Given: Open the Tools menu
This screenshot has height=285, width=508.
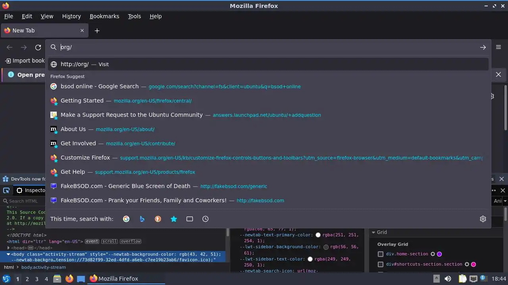Looking at the screenshot, I should pos(134,16).
